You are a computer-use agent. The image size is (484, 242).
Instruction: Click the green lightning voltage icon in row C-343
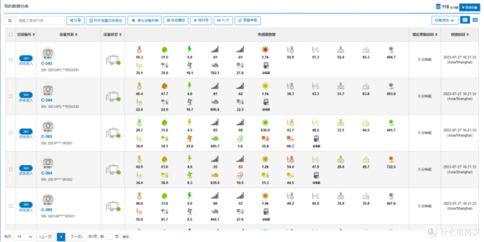[x=190, y=49]
